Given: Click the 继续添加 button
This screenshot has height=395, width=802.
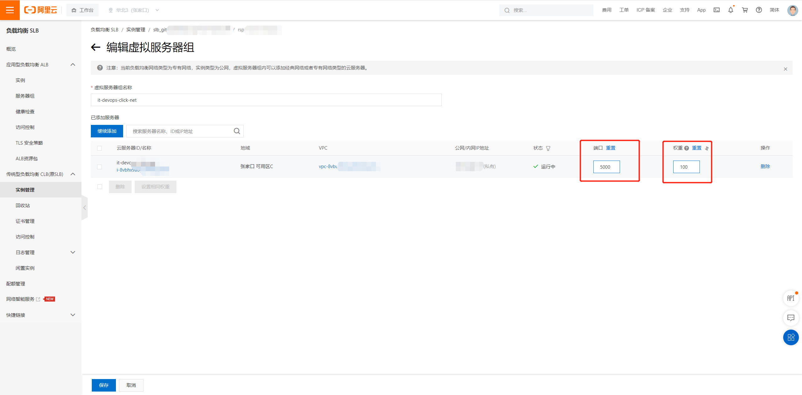Looking at the screenshot, I should pyautogui.click(x=107, y=131).
